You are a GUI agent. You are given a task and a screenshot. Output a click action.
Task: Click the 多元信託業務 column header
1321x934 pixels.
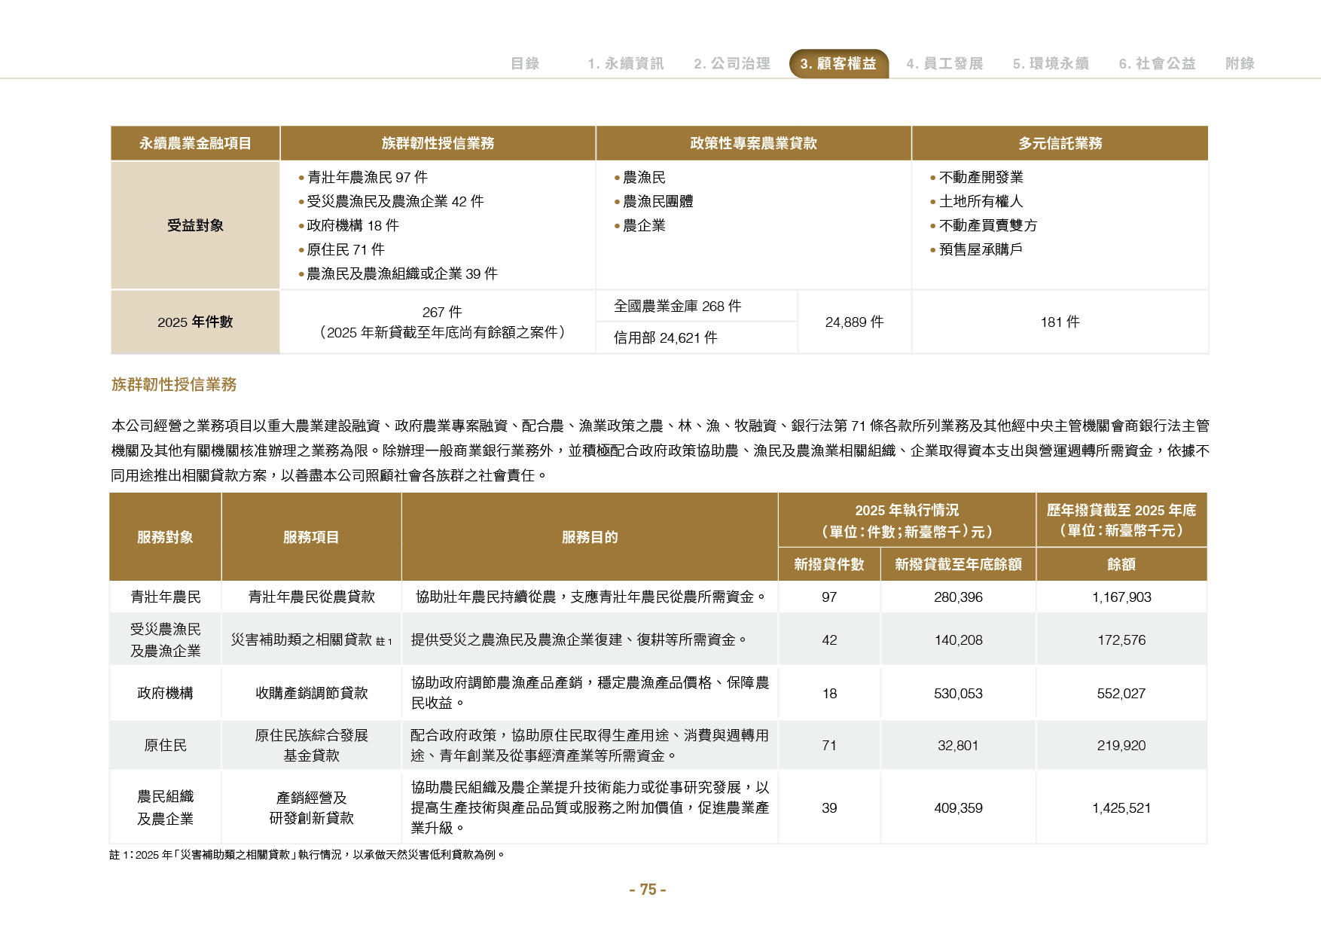(1060, 143)
